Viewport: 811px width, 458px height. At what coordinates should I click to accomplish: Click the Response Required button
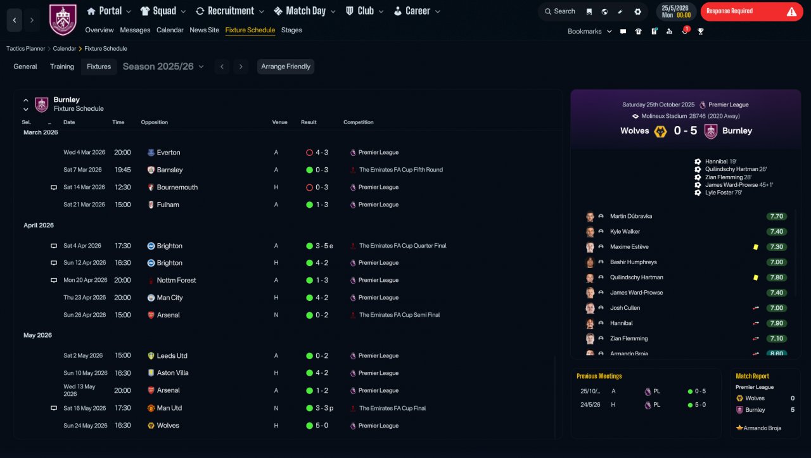tap(751, 11)
